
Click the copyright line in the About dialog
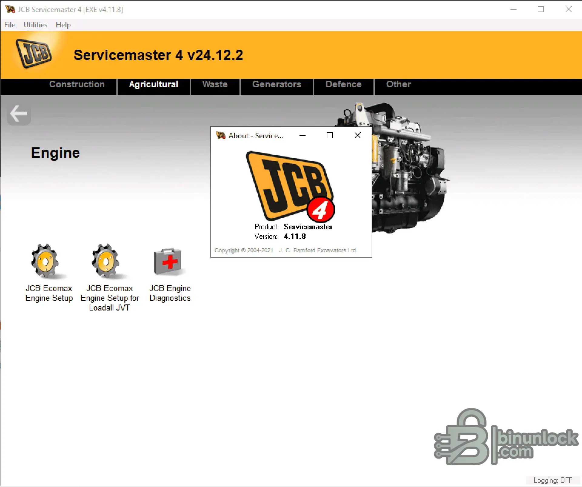[286, 250]
